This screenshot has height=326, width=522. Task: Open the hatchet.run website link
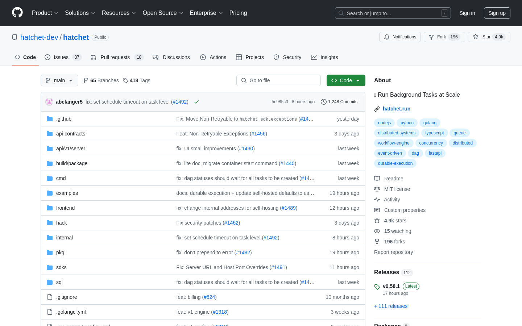(397, 109)
